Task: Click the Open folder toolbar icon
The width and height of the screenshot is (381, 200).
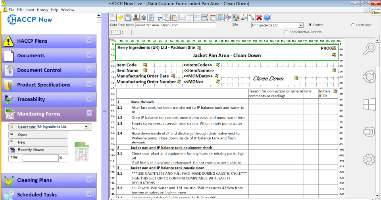Action: [x=121, y=17]
